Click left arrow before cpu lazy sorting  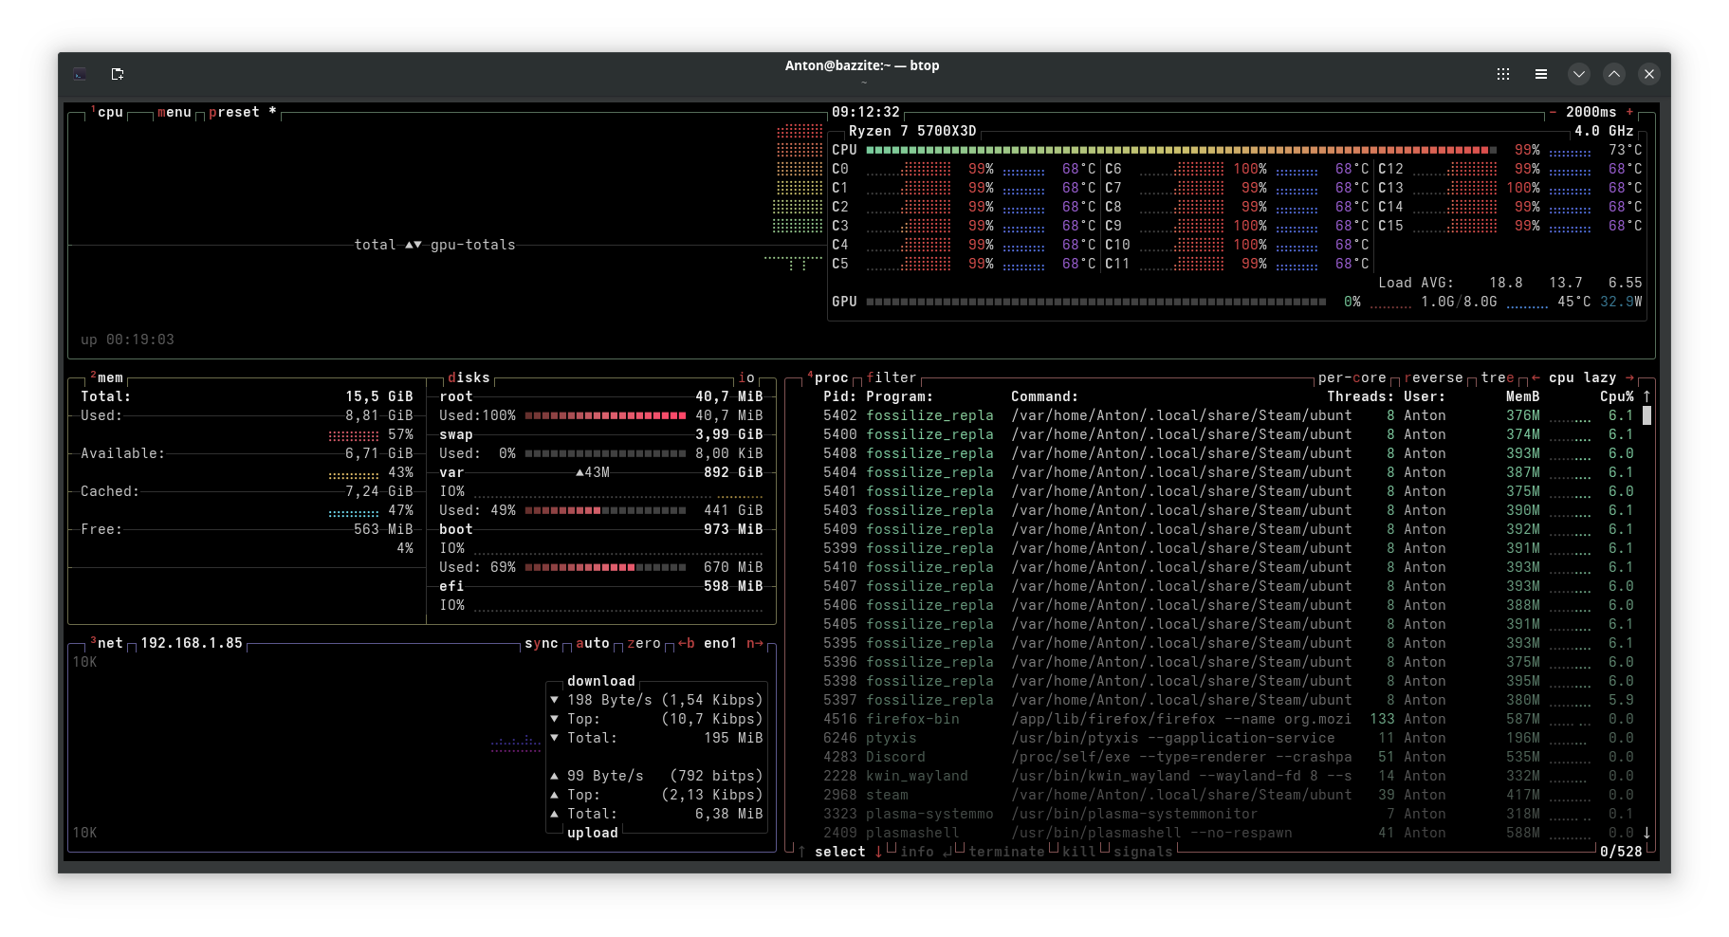(1536, 377)
